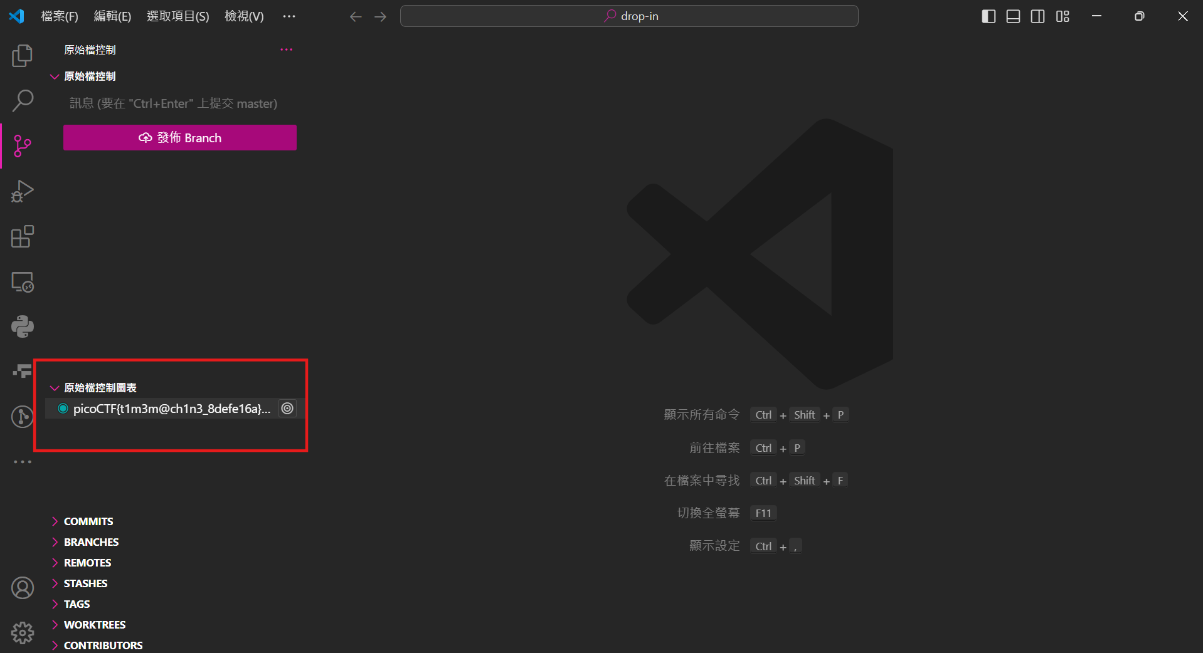The height and width of the screenshot is (653, 1203).
Task: Select the Source Control branch icon
Action: (x=23, y=146)
